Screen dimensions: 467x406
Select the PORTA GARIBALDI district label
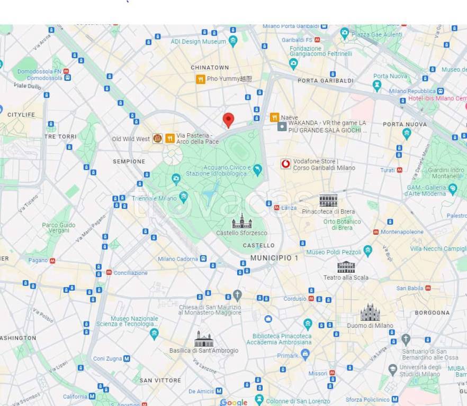point(326,80)
